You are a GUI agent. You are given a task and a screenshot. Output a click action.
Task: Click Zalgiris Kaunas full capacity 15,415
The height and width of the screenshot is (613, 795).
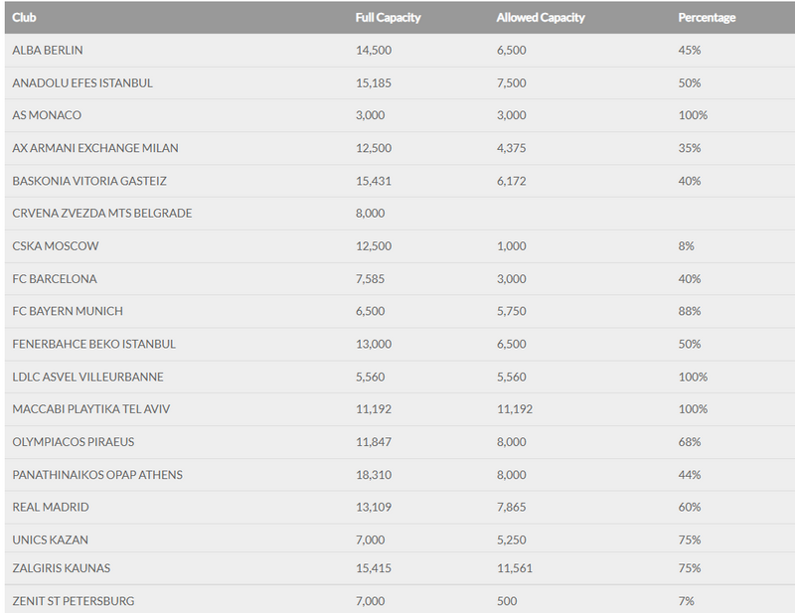(x=374, y=568)
